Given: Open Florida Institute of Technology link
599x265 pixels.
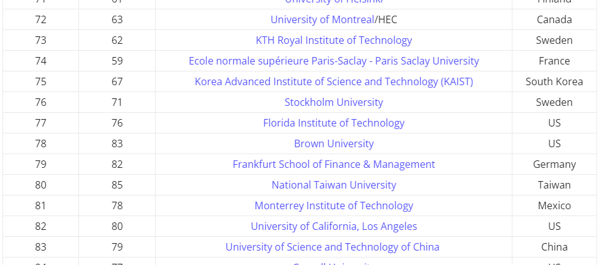Looking at the screenshot, I should 334,122.
